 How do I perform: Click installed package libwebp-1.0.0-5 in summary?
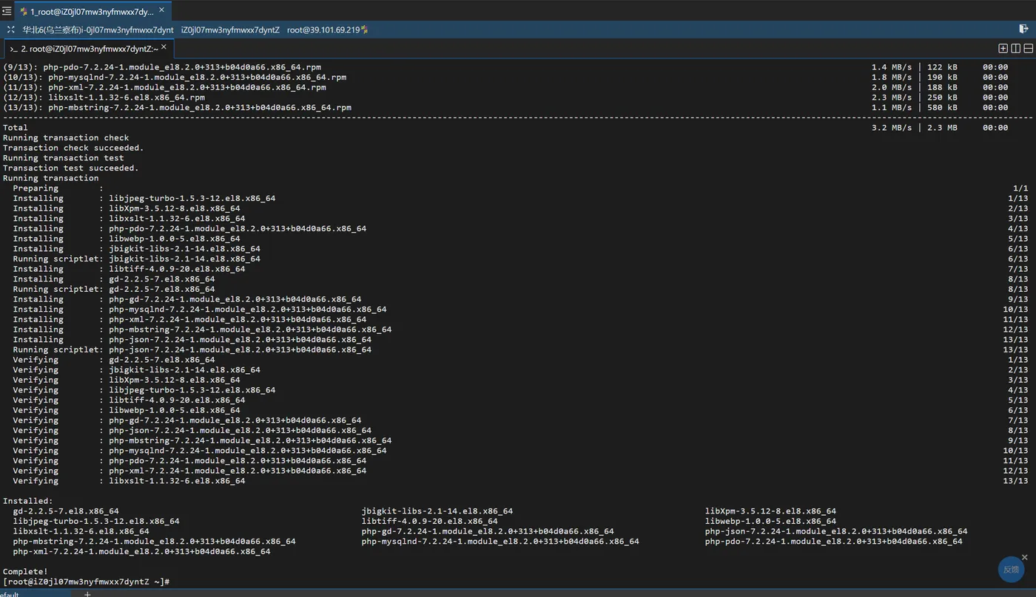[770, 521]
